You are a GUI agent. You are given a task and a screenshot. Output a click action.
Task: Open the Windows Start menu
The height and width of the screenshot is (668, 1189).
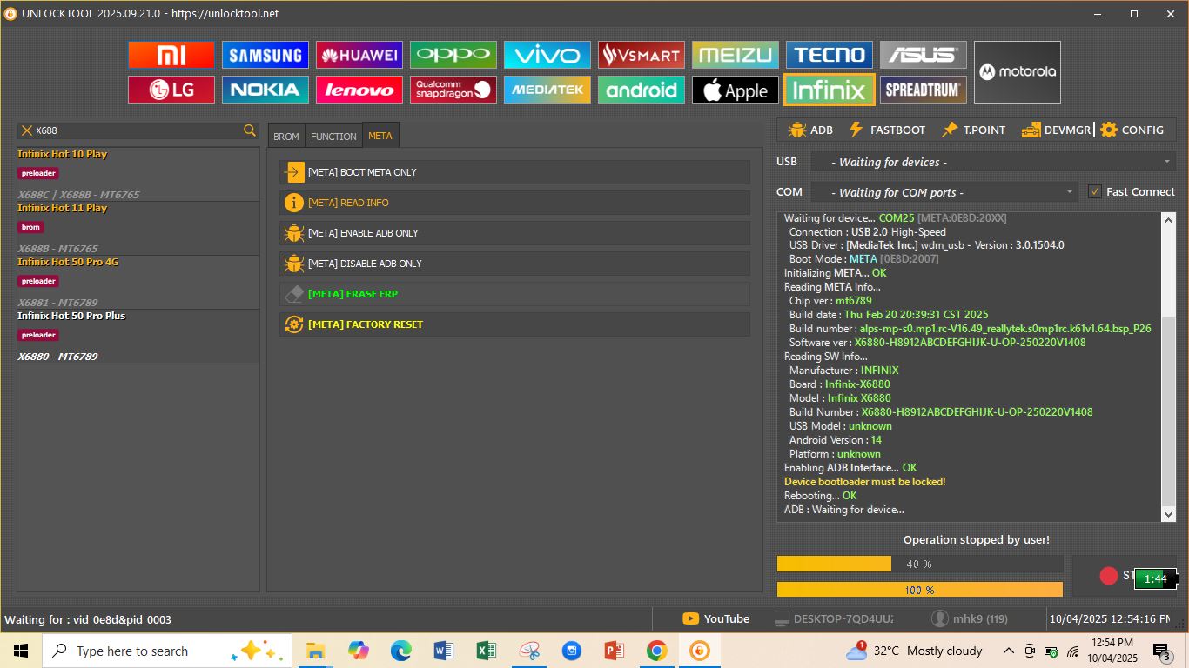[x=20, y=651]
